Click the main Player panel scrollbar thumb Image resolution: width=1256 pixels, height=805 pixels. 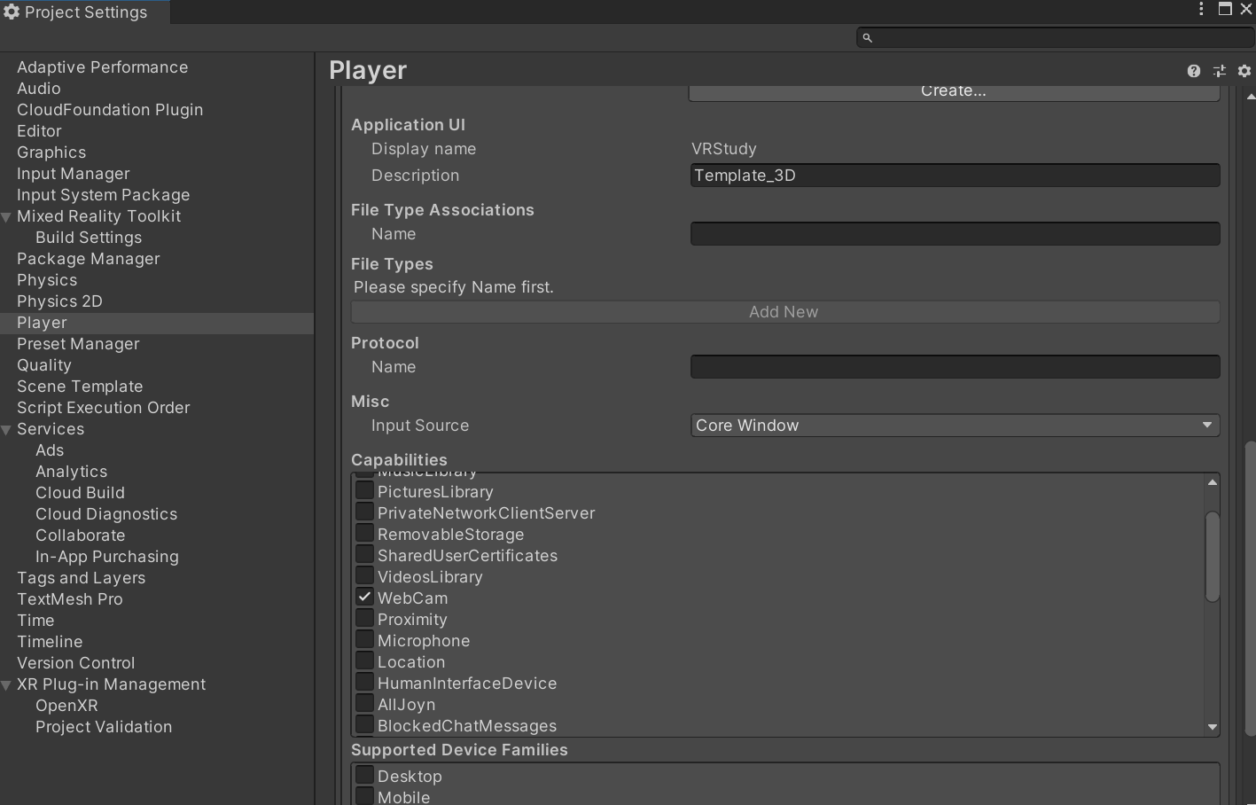coord(1250,589)
